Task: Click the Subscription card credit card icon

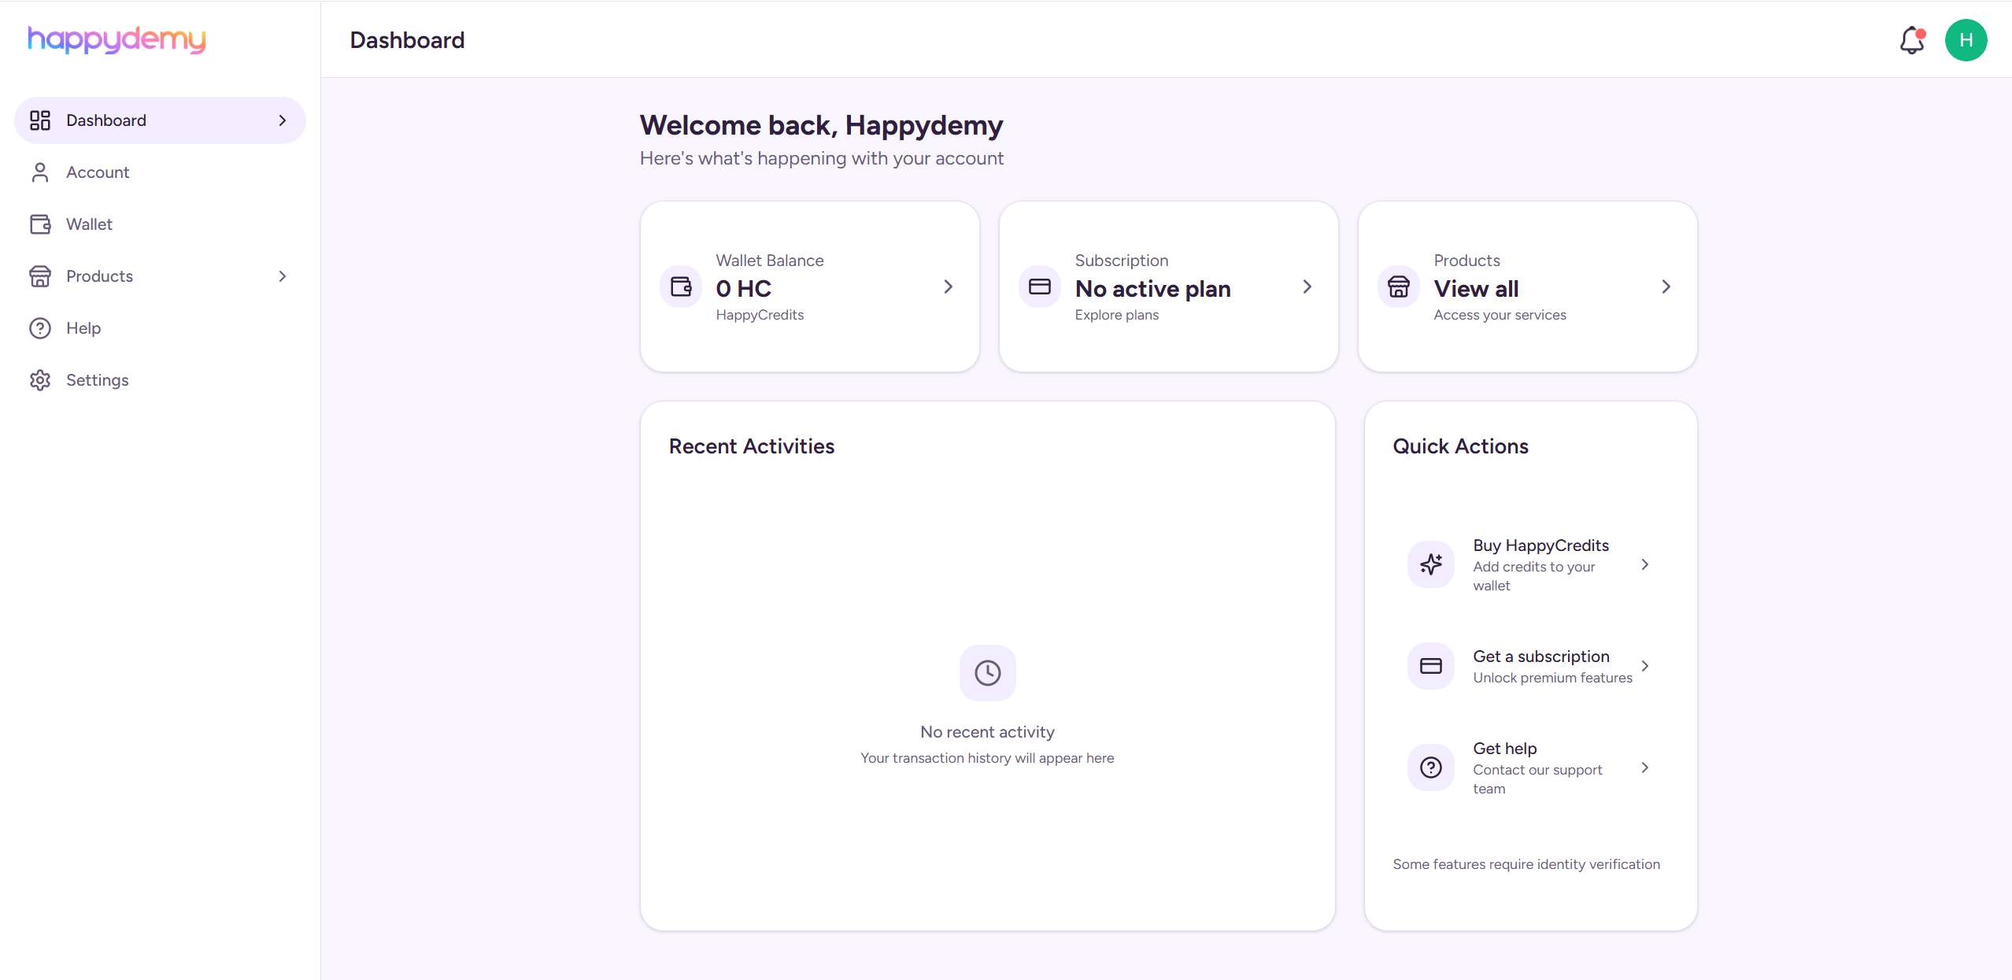Action: pyautogui.click(x=1040, y=287)
